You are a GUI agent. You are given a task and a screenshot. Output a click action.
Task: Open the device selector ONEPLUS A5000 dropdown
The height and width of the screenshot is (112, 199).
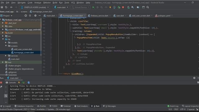pyautogui.click(x=35, y=7)
